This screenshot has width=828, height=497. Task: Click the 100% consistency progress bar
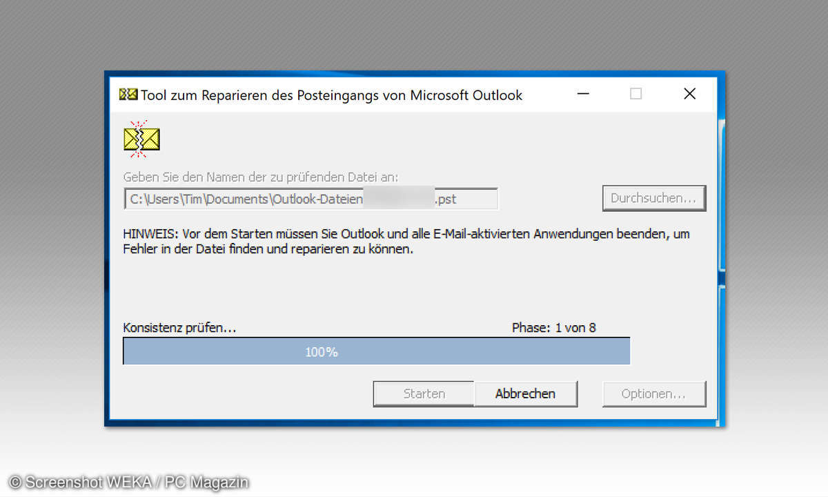tap(377, 351)
